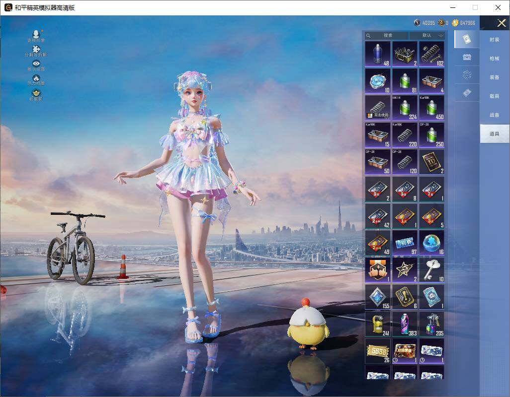Select the Kar98K spring item (220)

coord(405,135)
